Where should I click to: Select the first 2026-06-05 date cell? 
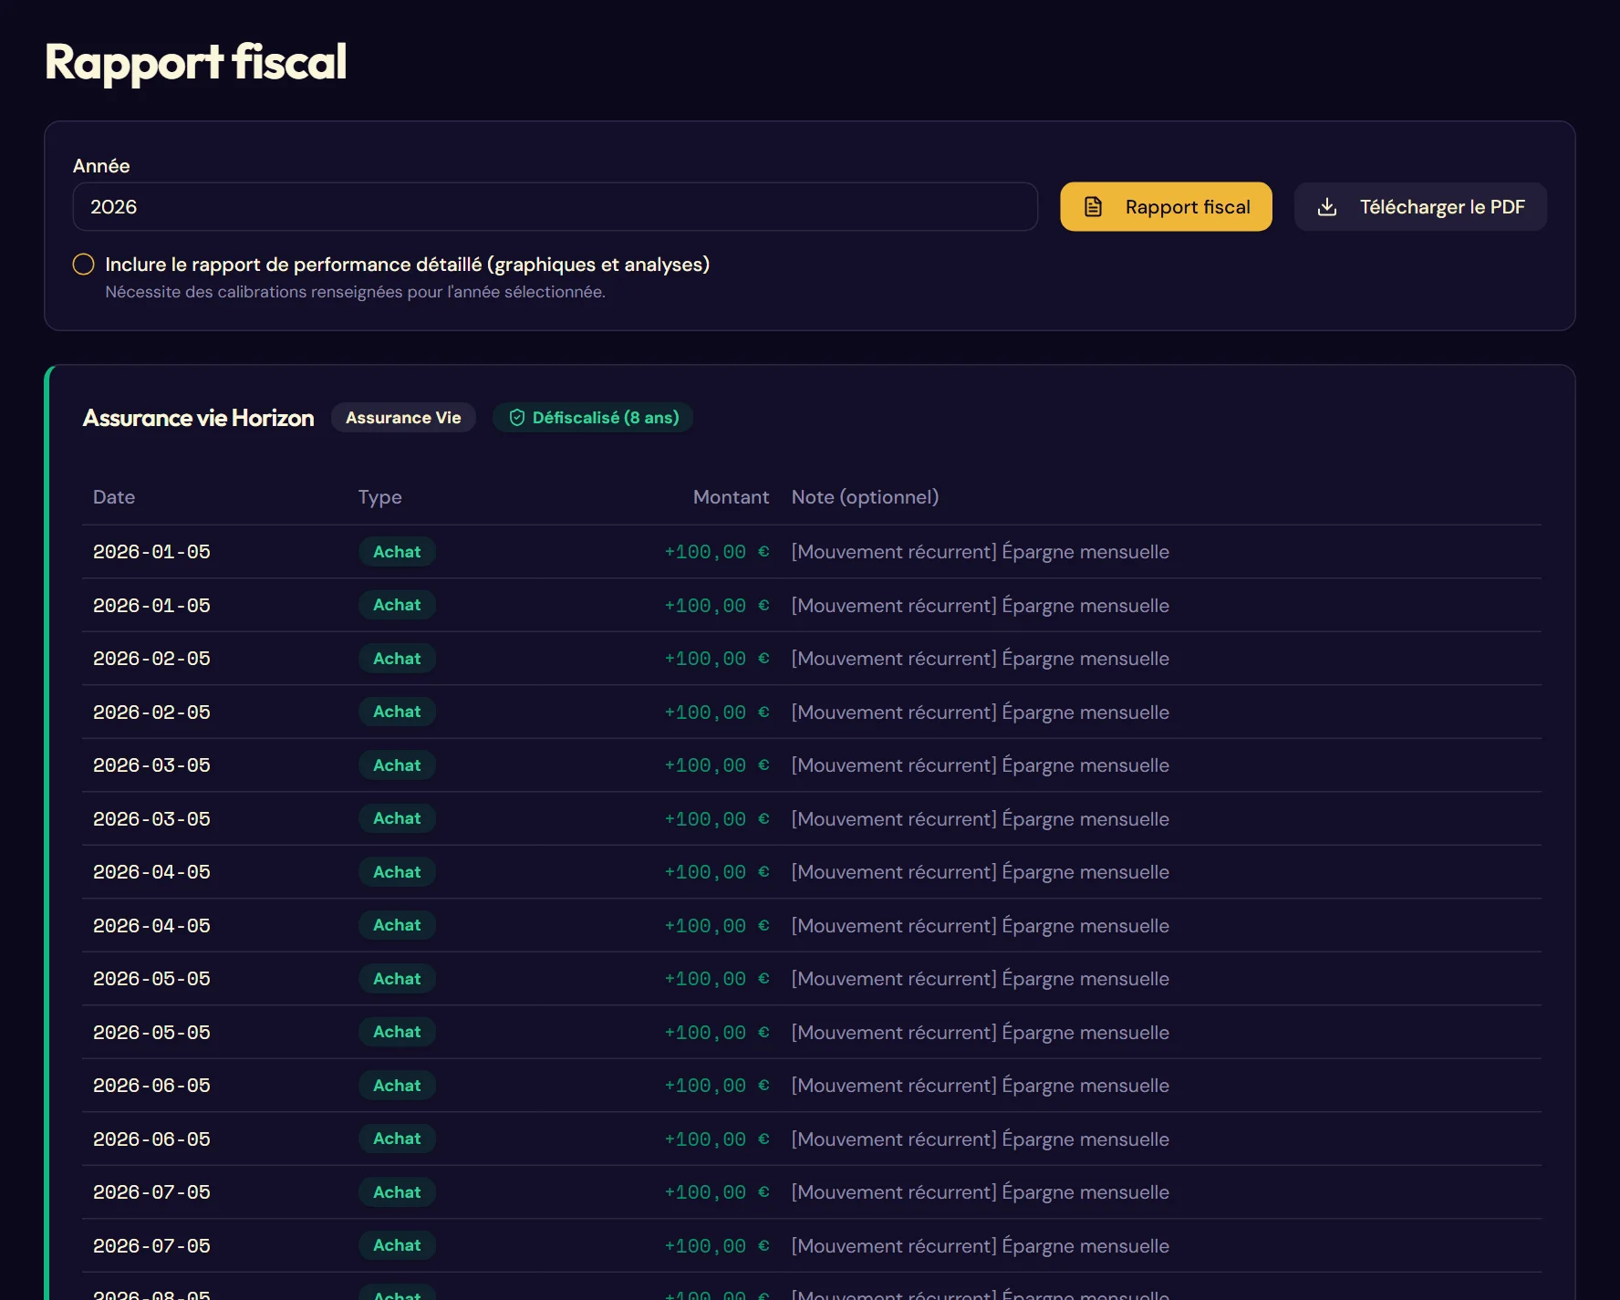(151, 1086)
